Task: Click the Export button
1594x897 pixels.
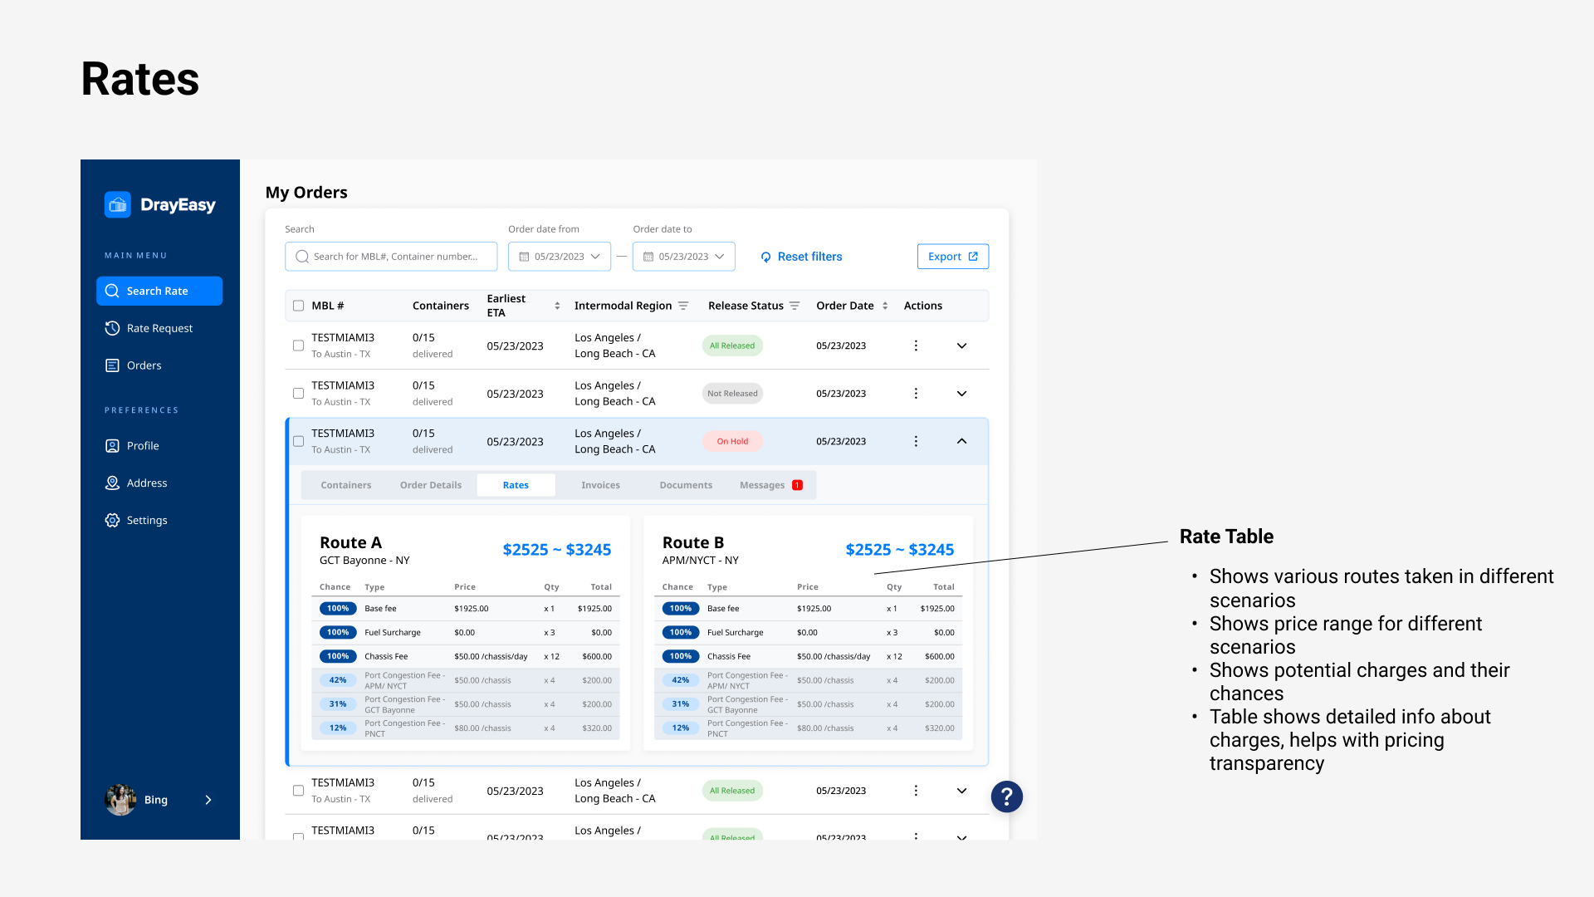Action: (x=952, y=257)
